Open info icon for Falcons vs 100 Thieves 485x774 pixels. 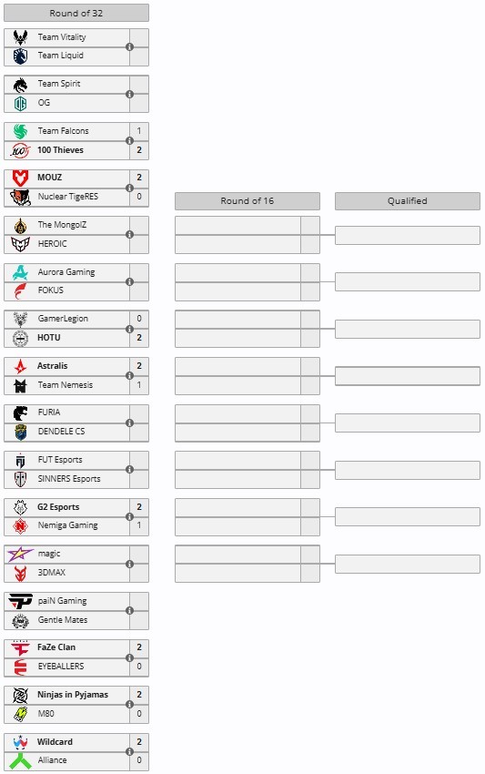130,140
